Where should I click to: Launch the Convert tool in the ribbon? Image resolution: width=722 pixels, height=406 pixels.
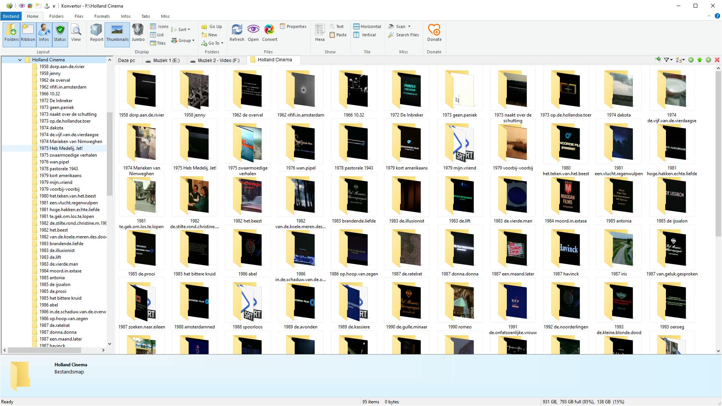click(x=269, y=33)
